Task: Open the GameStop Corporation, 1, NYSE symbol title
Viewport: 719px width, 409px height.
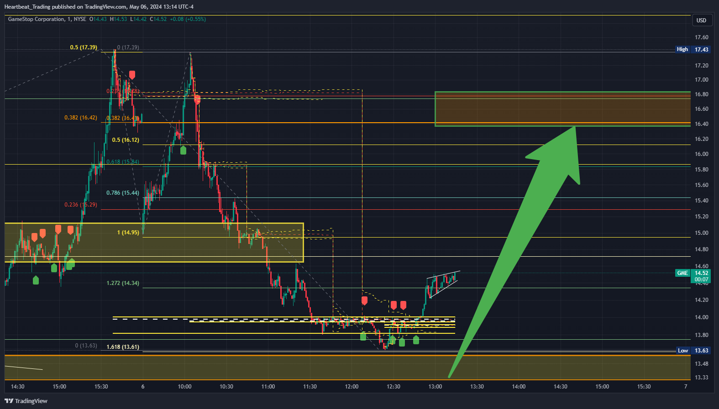Action: pyautogui.click(x=47, y=19)
